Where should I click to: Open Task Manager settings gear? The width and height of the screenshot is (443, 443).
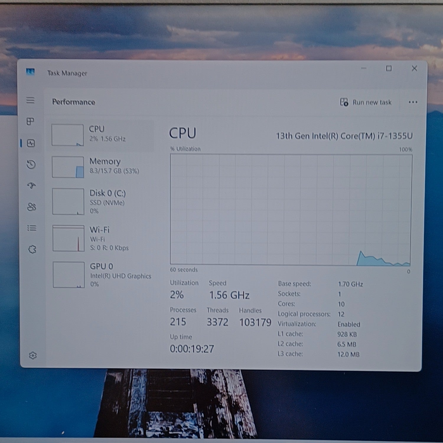(x=33, y=355)
